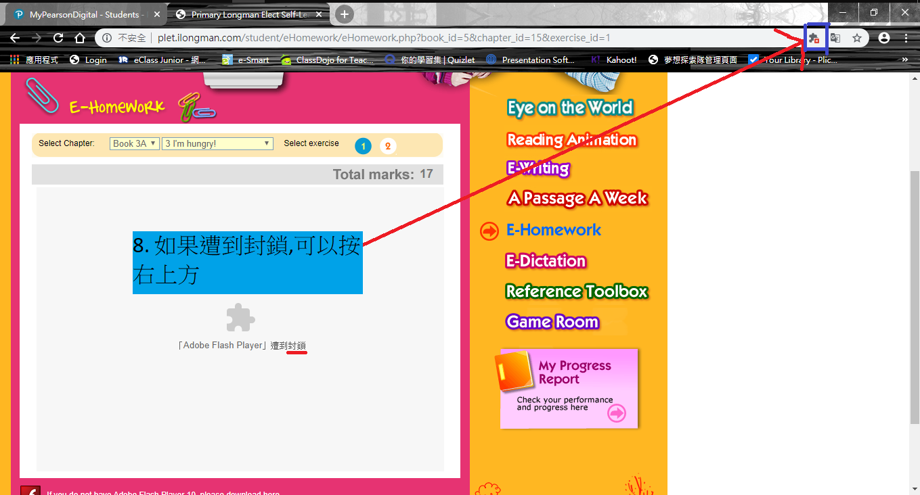Open My Progress Report
Viewport: 920px width, 495px height.
[x=569, y=388]
